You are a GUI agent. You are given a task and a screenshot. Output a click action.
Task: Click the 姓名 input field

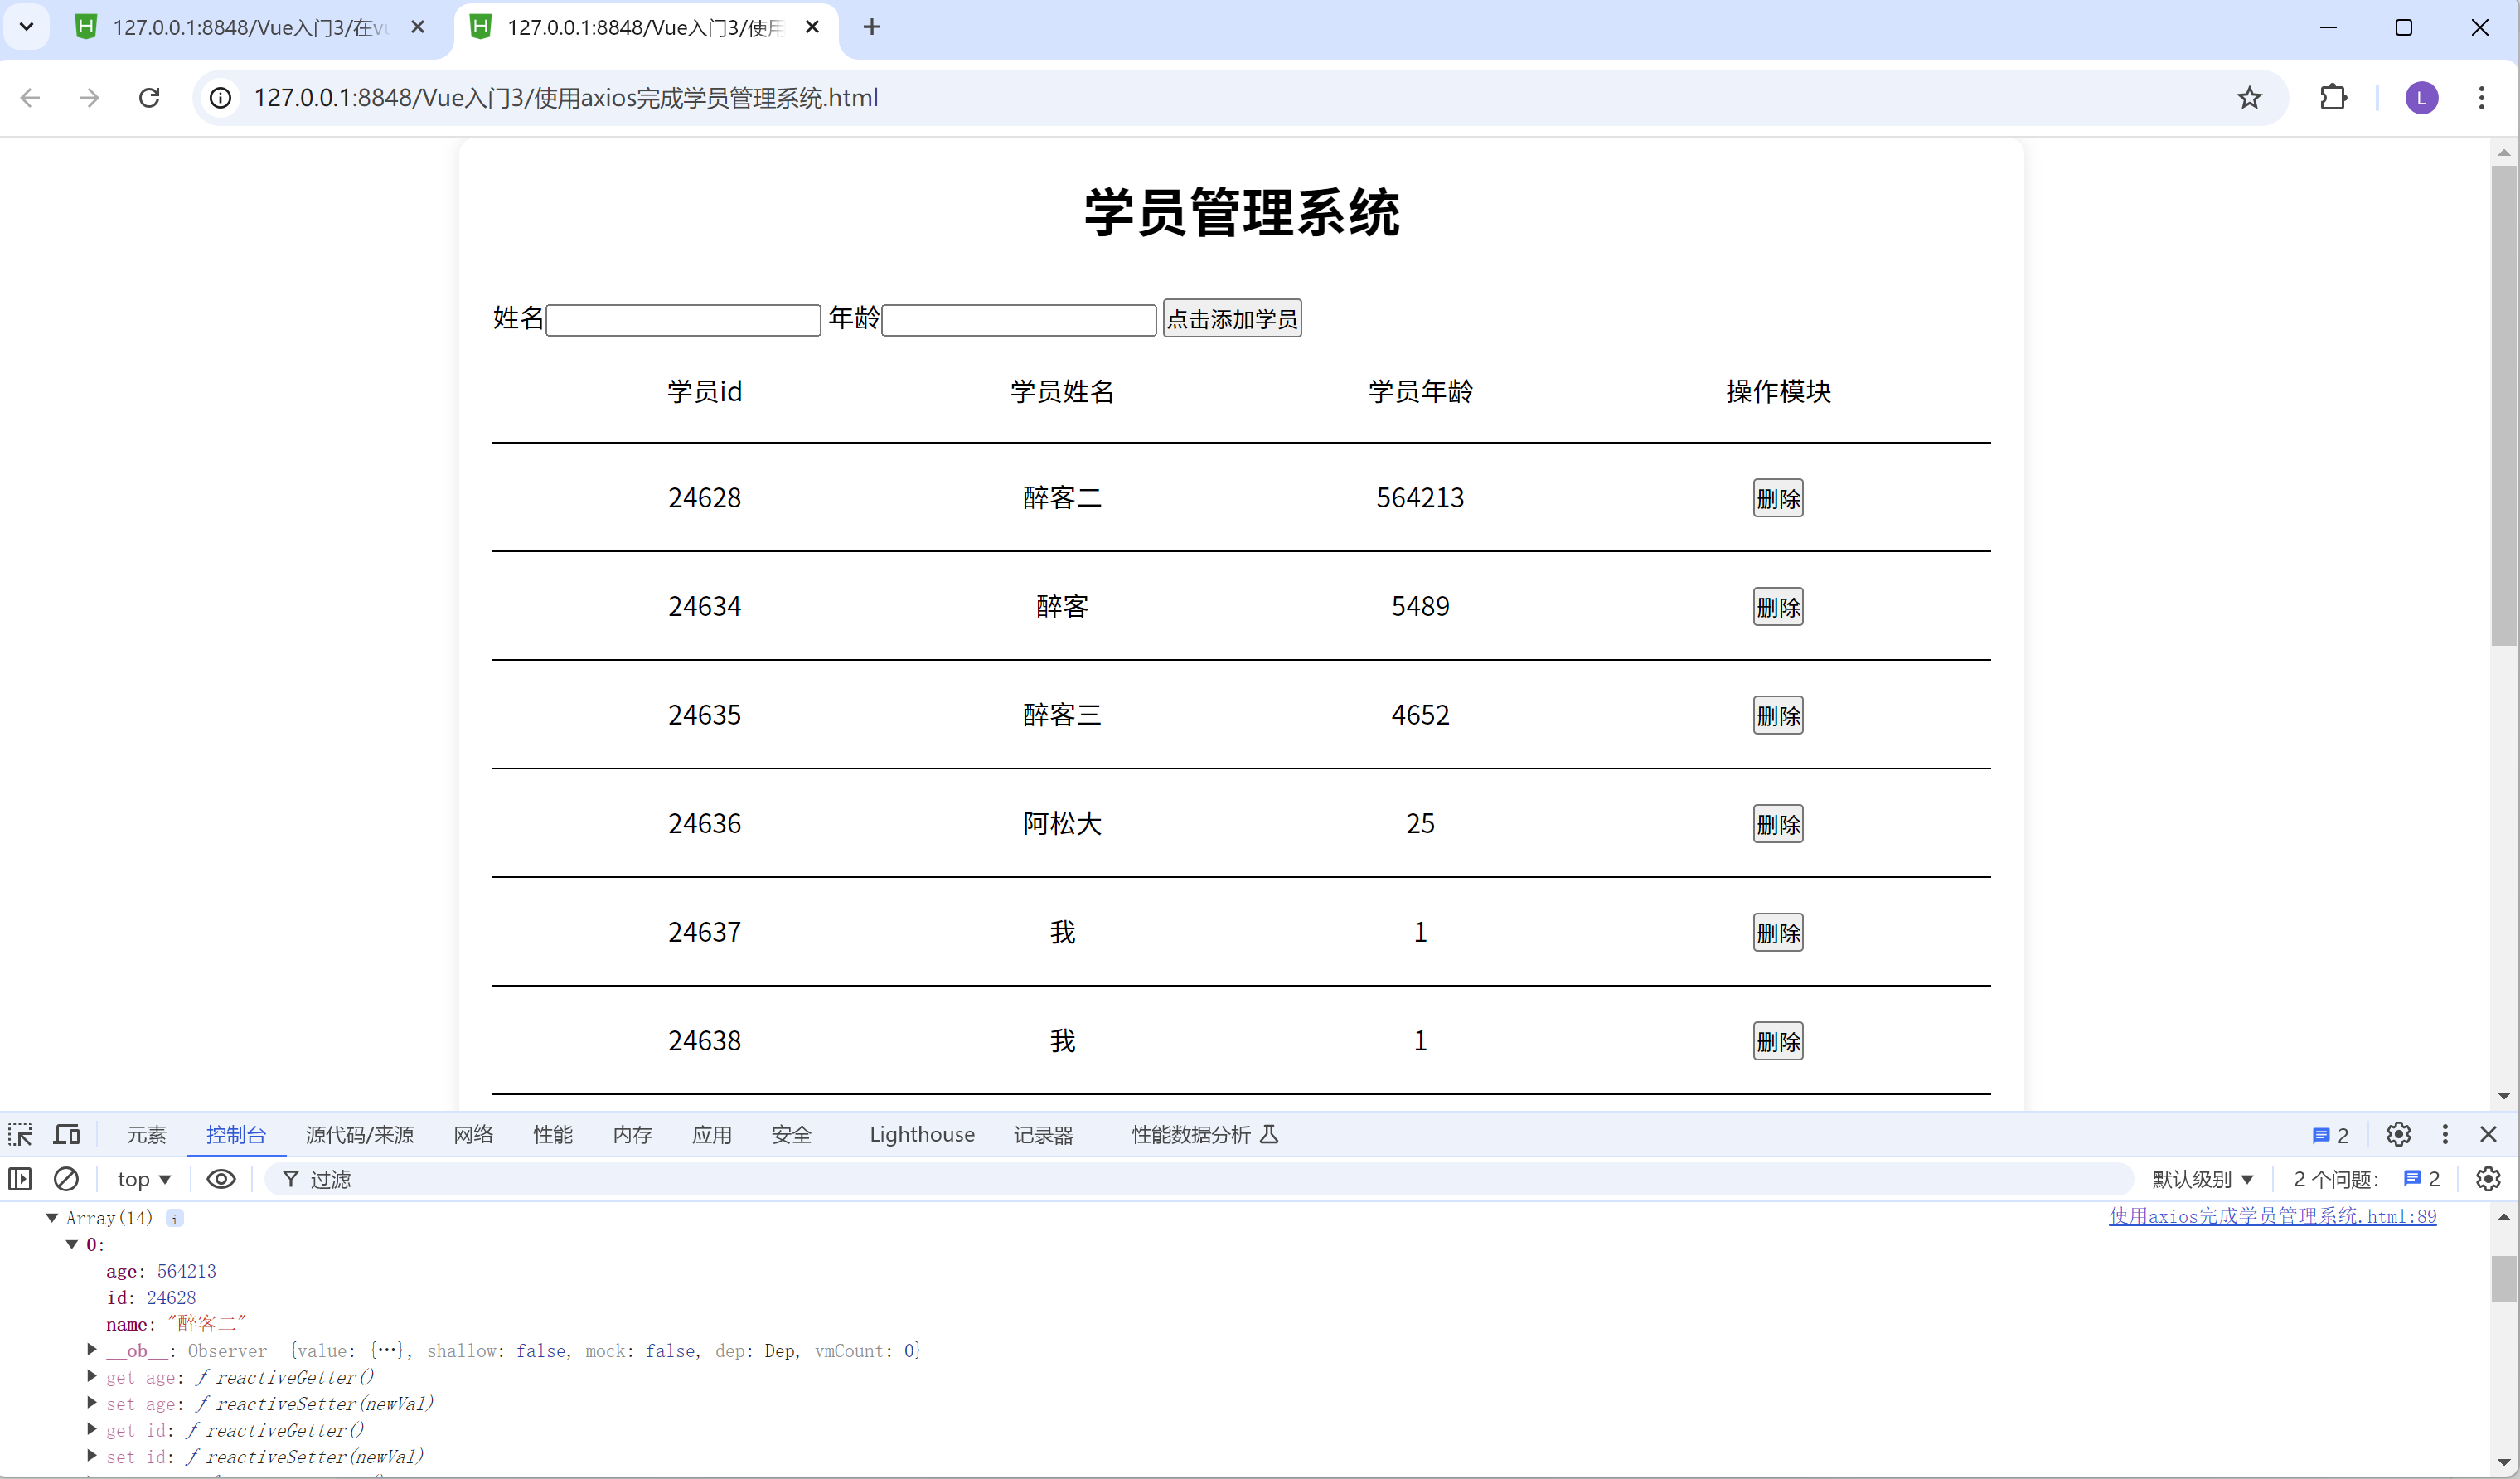[683, 320]
